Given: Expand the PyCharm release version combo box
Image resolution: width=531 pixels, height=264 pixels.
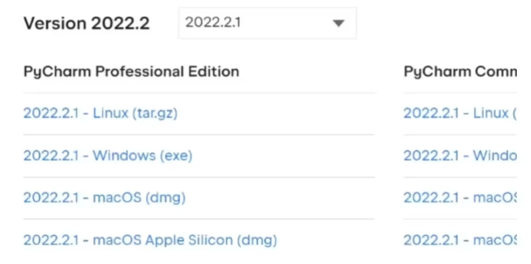Looking at the screenshot, I should 267,23.
